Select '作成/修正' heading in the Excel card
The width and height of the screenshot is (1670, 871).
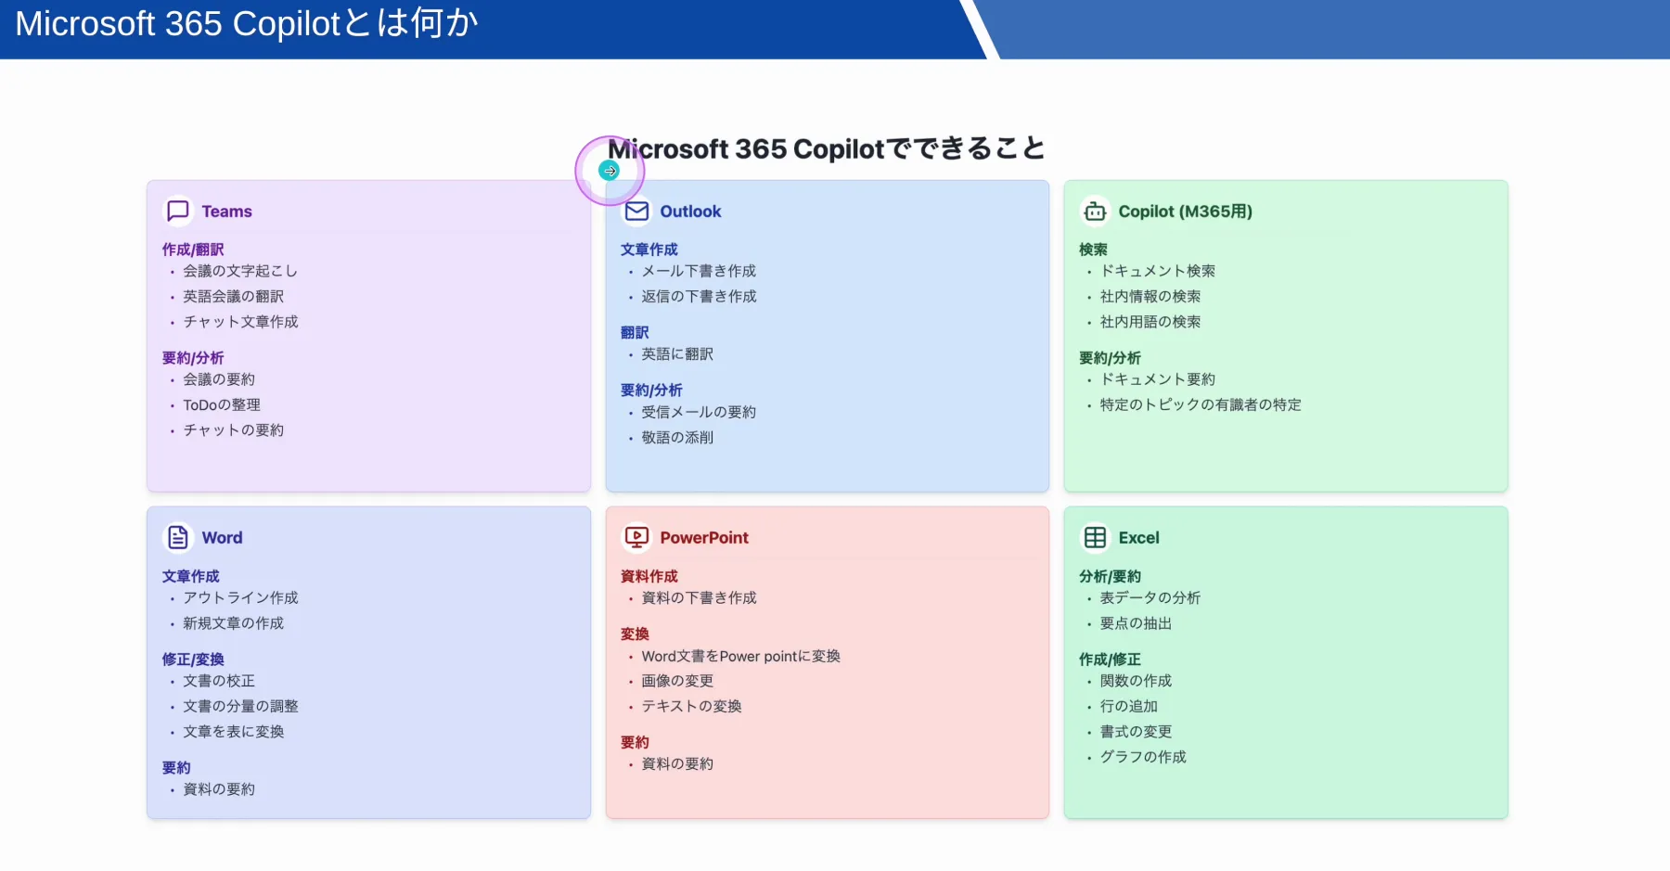[1110, 660]
